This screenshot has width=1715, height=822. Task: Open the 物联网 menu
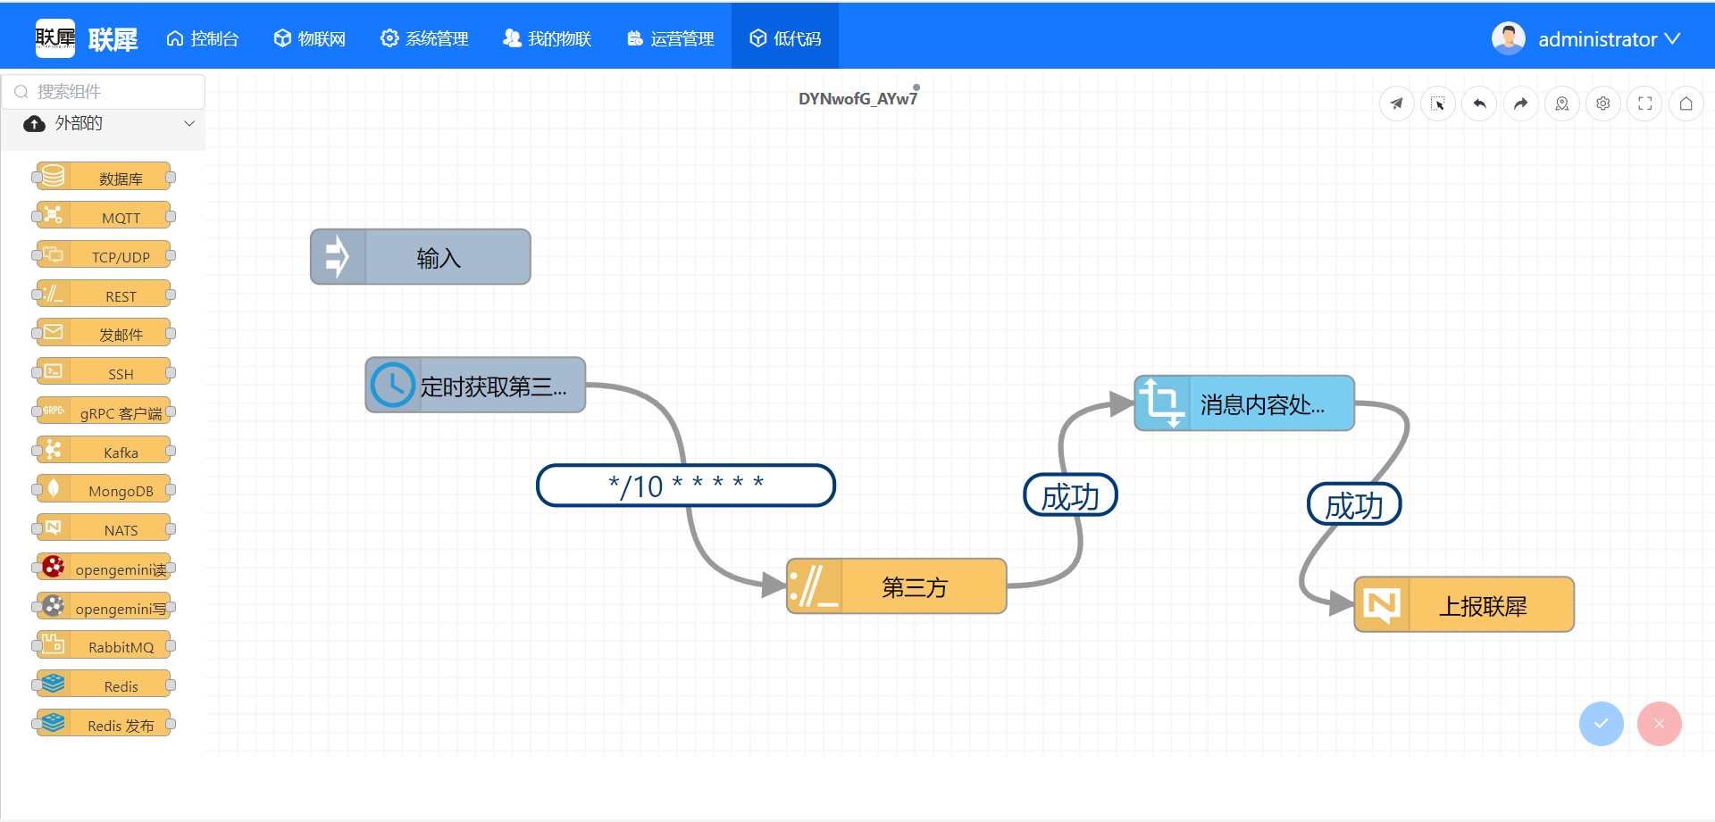point(309,38)
